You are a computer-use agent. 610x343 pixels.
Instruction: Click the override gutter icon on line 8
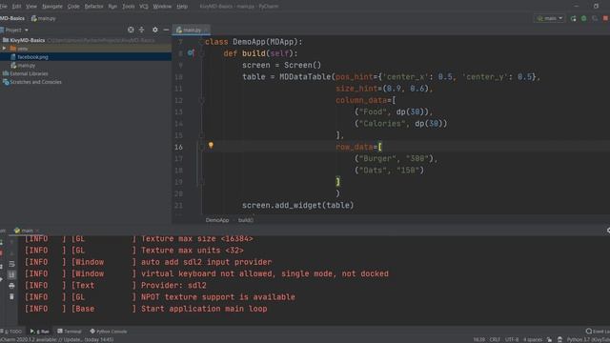click(x=191, y=52)
